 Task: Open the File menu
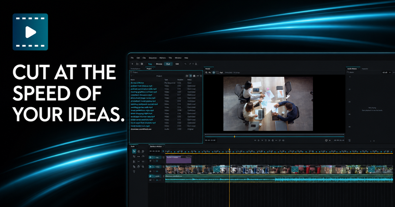132,58
